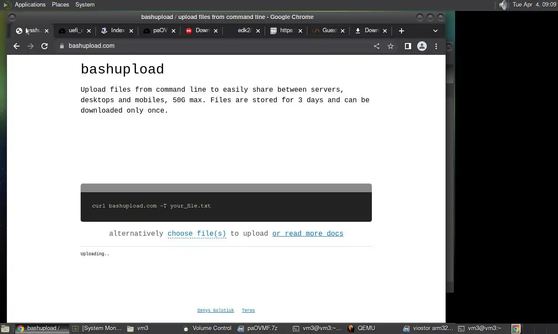Close the edk2 tab
558x334 pixels.
(258, 31)
